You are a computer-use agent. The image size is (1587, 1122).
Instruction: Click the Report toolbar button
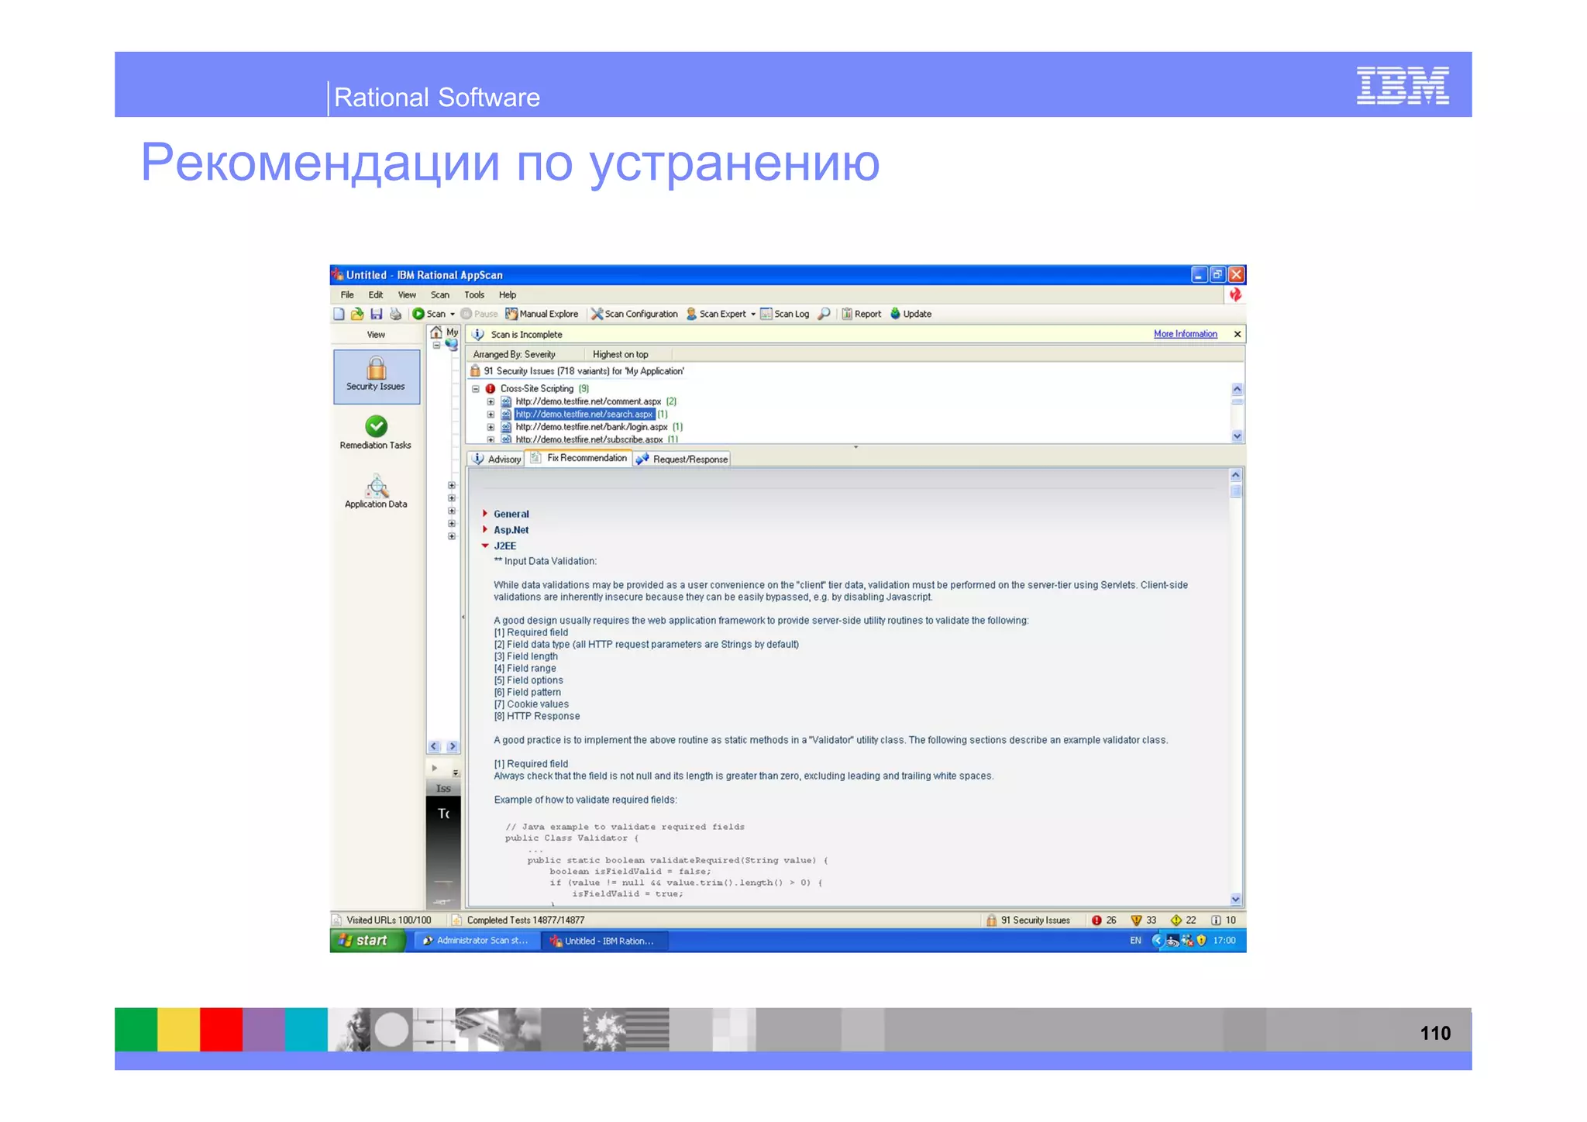862,314
